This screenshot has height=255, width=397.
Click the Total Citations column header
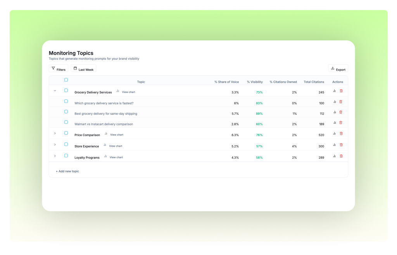tap(314, 82)
